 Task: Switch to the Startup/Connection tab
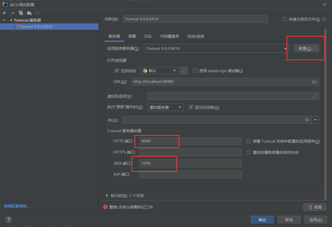[x=196, y=36]
